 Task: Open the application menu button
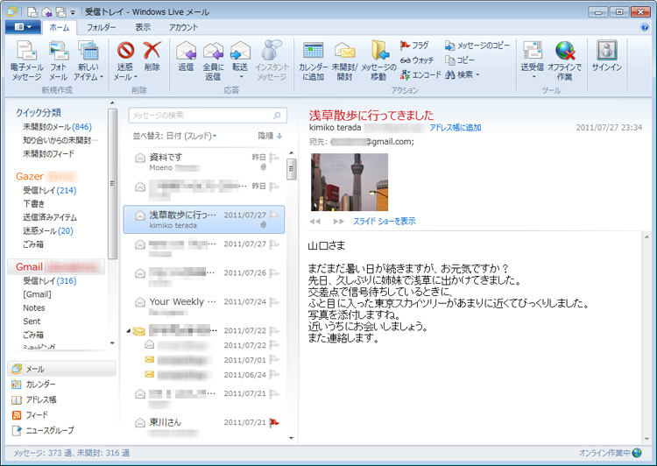(x=23, y=27)
